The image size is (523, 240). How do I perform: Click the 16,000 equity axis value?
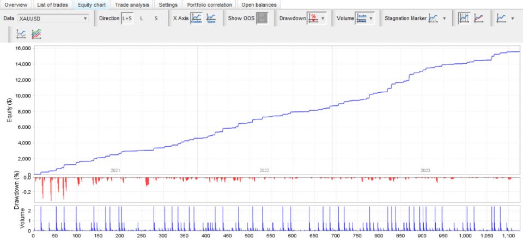[23, 49]
